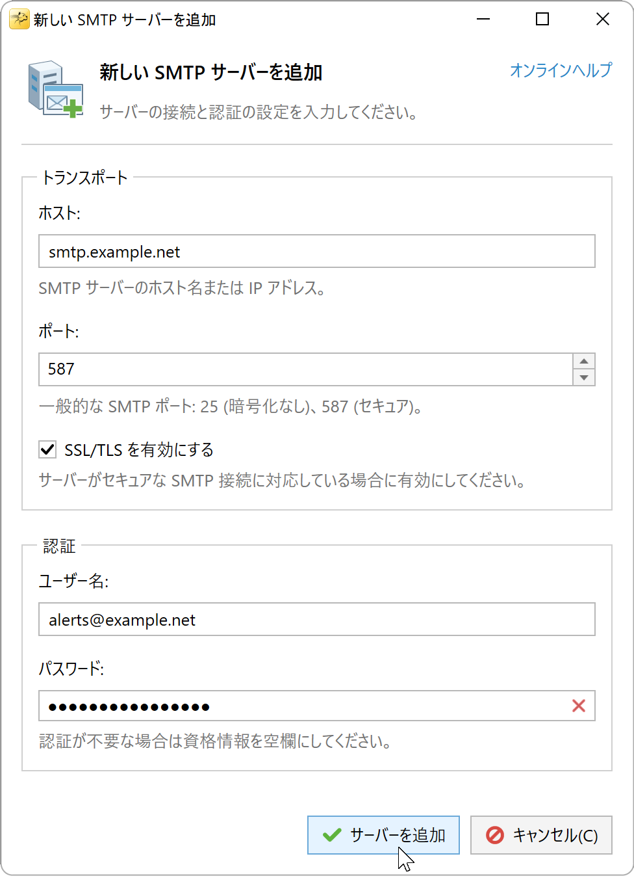
Task: Click the hint '一般的な SMTP ポート: 25'
Action: point(129,406)
